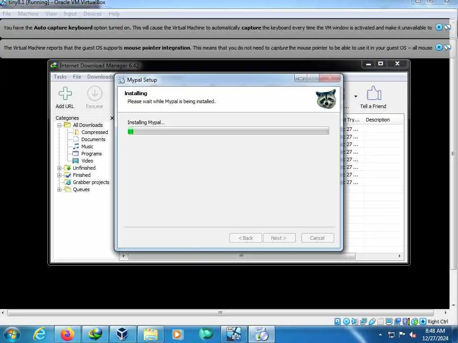Click the Mypal installation progress bar

(228, 131)
